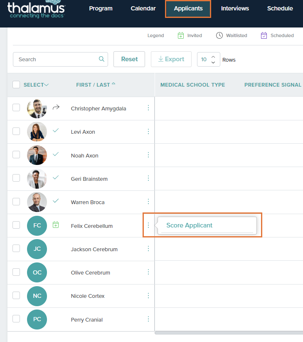Click the magnifying glass search icon
The width and height of the screenshot is (303, 342).
[101, 59]
